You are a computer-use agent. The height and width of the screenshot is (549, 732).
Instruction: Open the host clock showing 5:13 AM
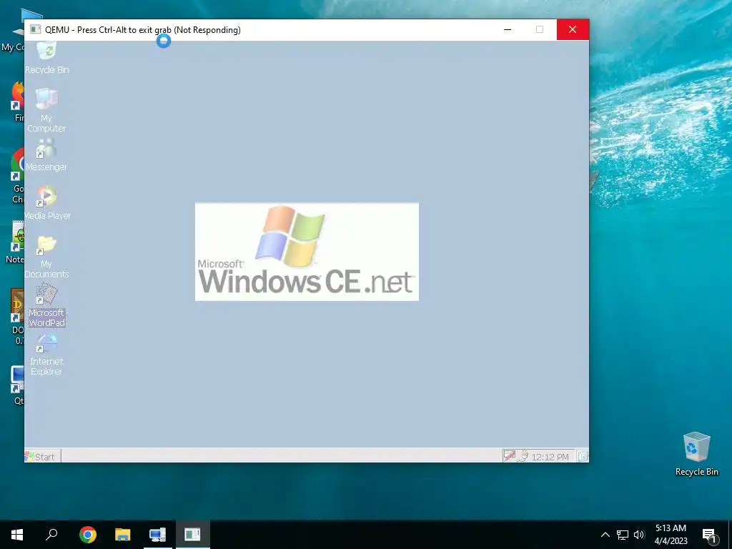pos(671,535)
